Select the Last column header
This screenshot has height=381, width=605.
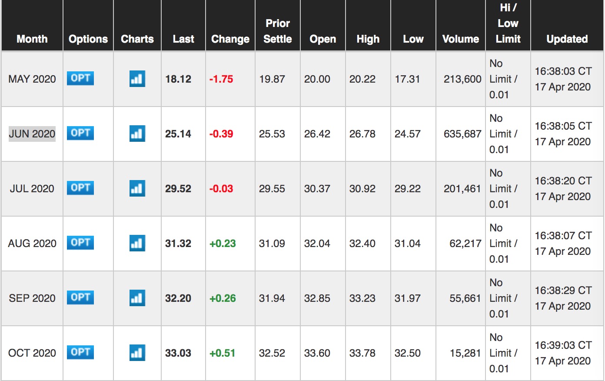click(183, 39)
